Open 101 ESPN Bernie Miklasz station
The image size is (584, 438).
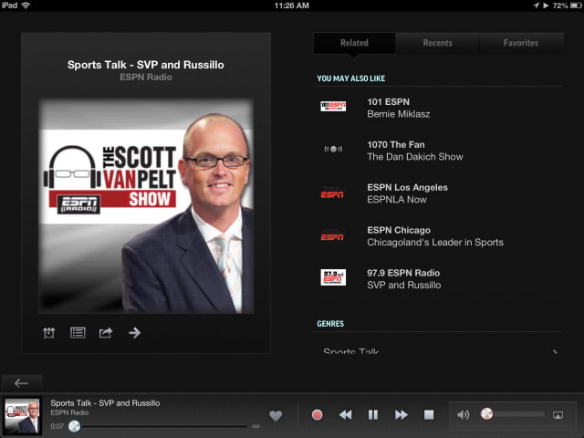tap(438, 108)
